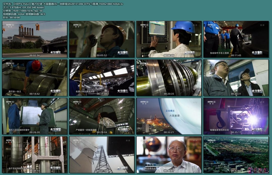
Task: Open the thumbnail at 00:23:31
Action: [236, 78]
